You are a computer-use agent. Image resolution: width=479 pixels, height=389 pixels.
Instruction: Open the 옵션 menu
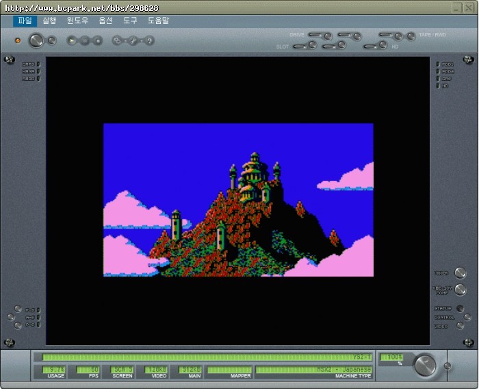point(105,21)
